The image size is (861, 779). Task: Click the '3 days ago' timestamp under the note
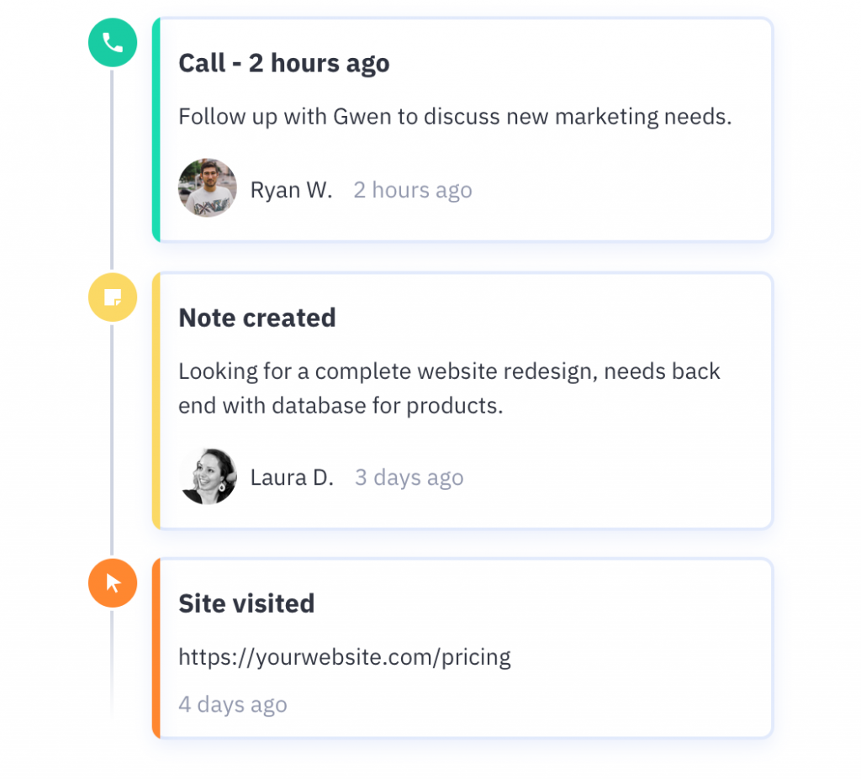point(409,476)
